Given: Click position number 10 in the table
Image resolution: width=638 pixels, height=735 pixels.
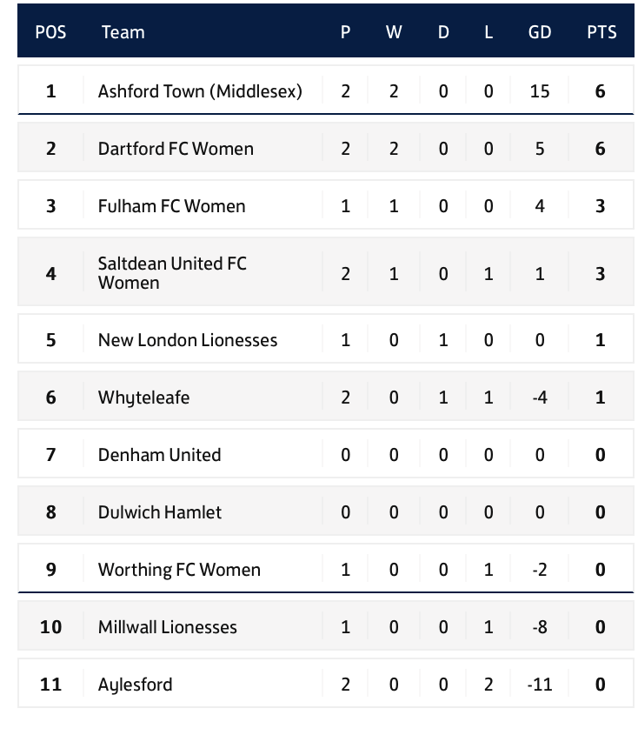Looking at the screenshot, I should 50,627.
